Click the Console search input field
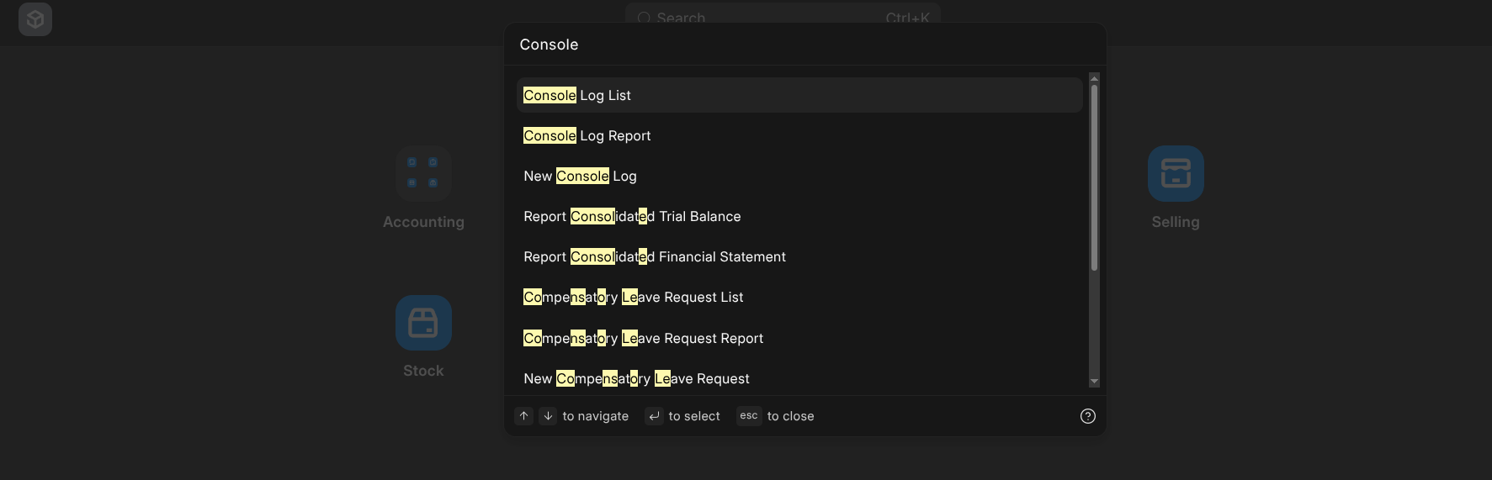 click(x=799, y=45)
